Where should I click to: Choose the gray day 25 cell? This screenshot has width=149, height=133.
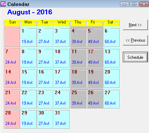78,99
